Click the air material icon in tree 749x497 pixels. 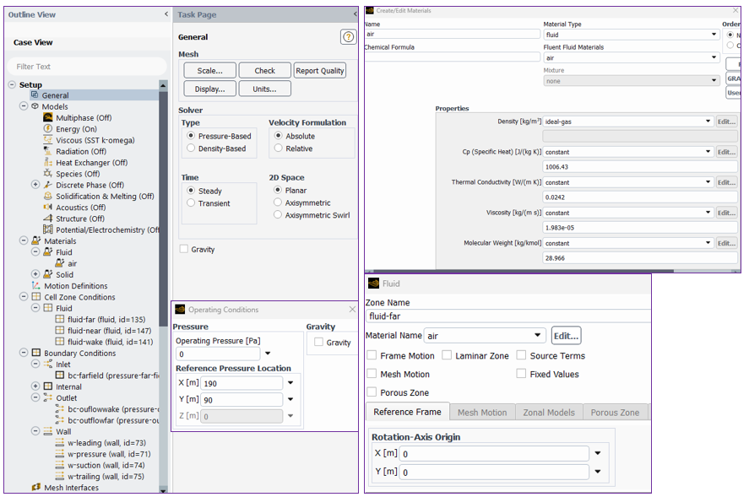(x=60, y=263)
